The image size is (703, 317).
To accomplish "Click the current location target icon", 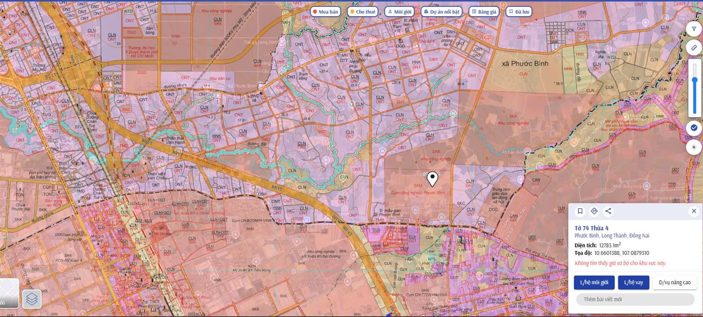I will click(694, 147).
